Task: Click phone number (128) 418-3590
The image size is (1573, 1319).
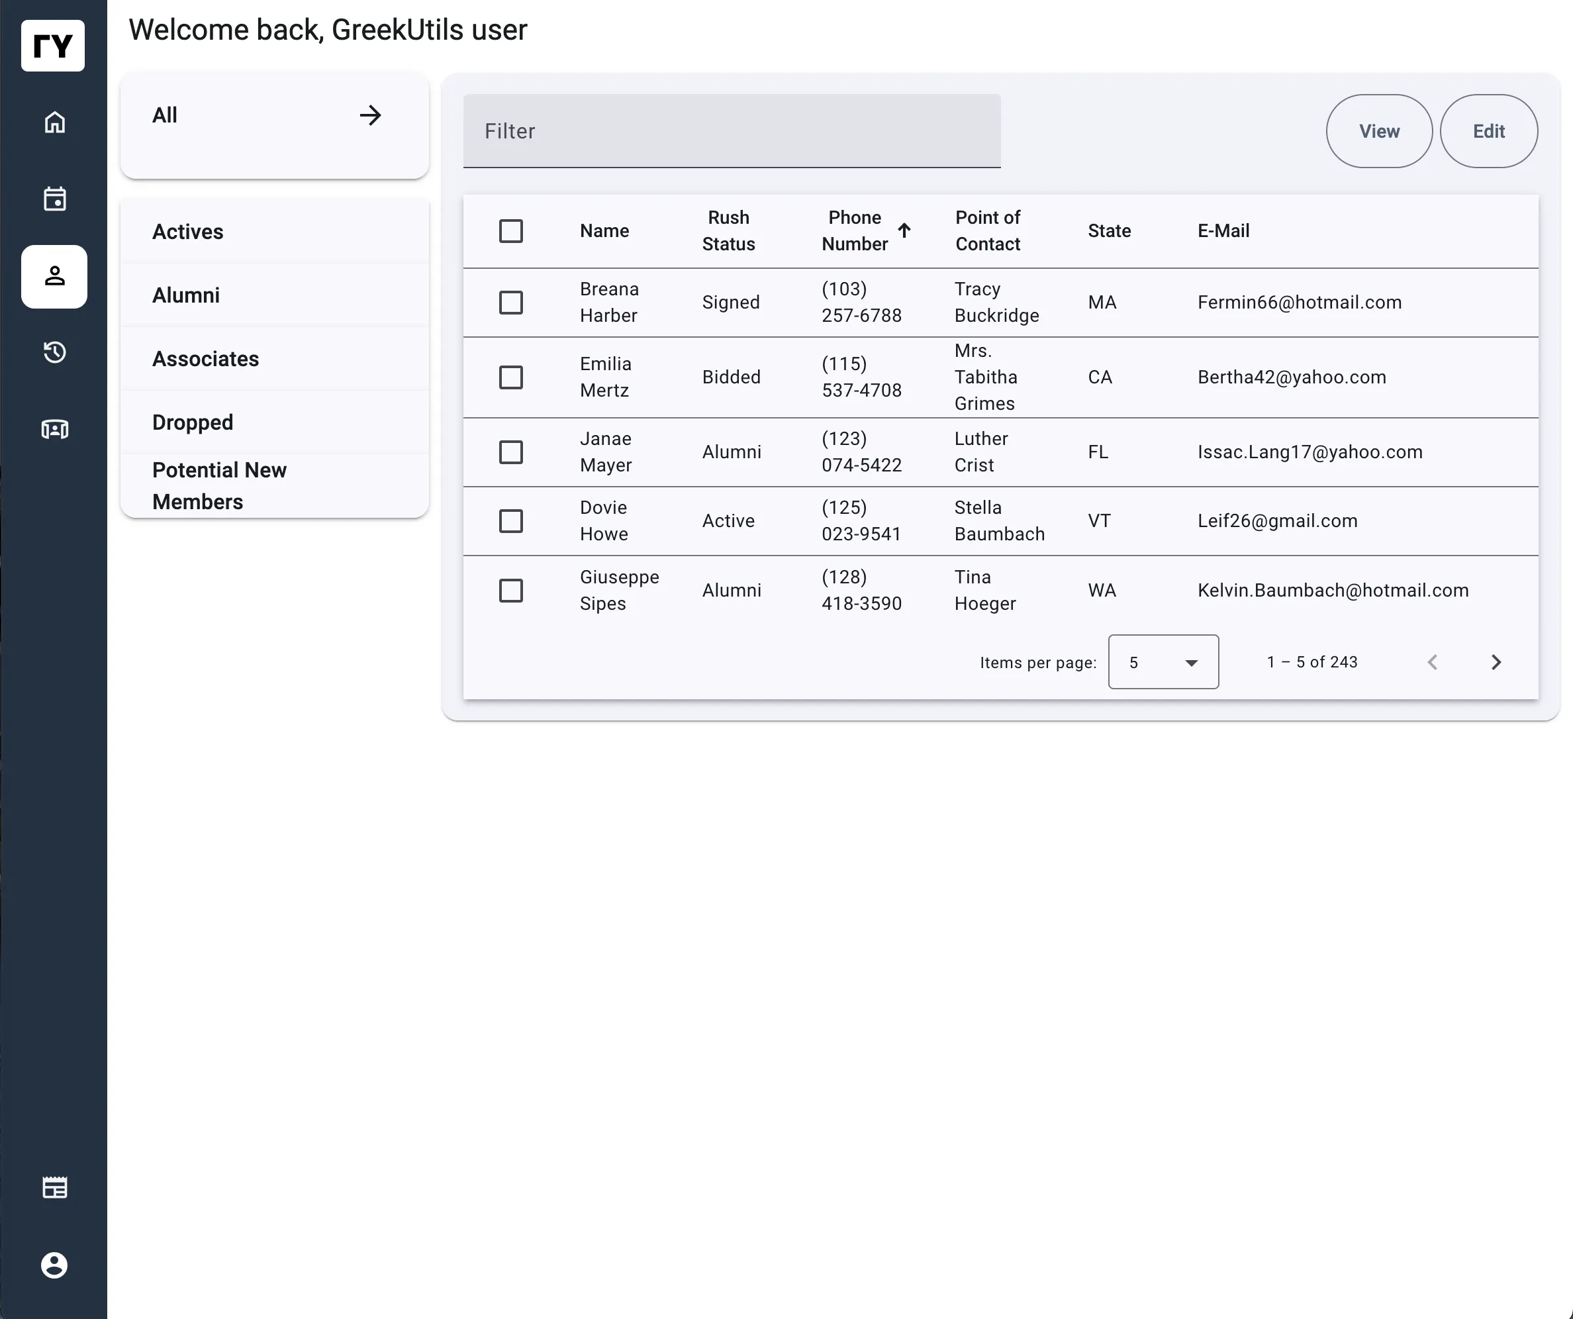Action: (861, 591)
